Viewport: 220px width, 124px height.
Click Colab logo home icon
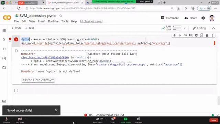click(7, 18)
